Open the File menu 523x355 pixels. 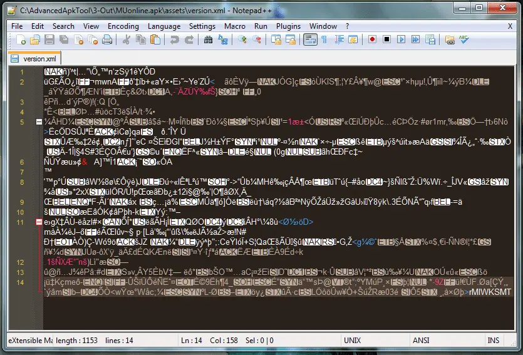click(17, 26)
